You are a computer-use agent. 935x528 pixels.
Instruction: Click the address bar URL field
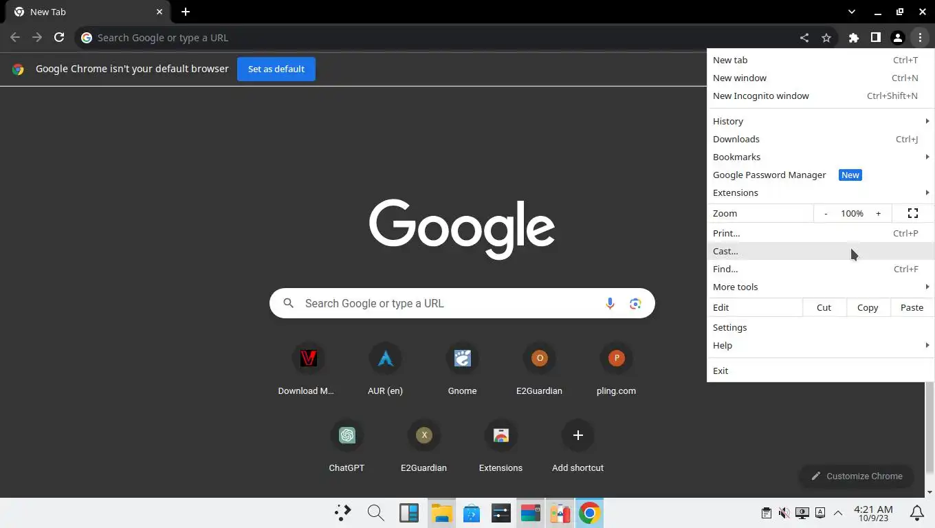point(440,38)
